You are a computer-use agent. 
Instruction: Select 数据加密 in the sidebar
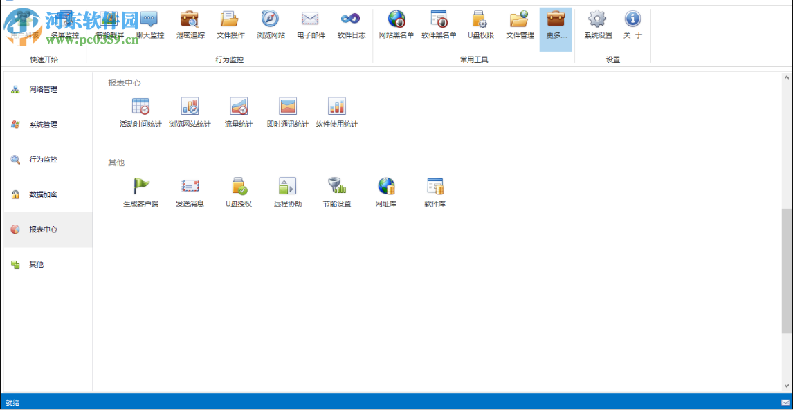pyautogui.click(x=48, y=194)
